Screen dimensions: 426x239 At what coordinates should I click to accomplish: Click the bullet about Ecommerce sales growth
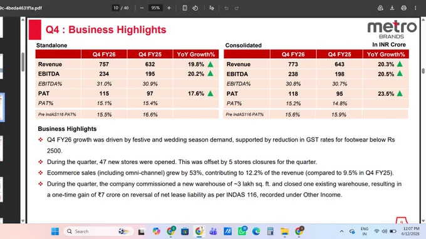click(221, 173)
